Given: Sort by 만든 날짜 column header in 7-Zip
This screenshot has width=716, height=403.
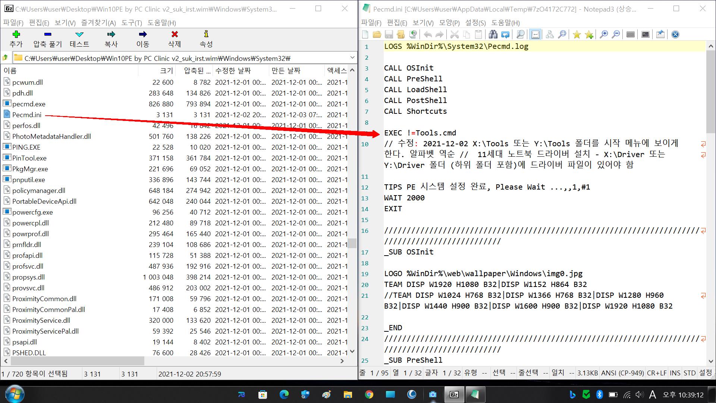Looking at the screenshot, I should pyautogui.click(x=297, y=71).
